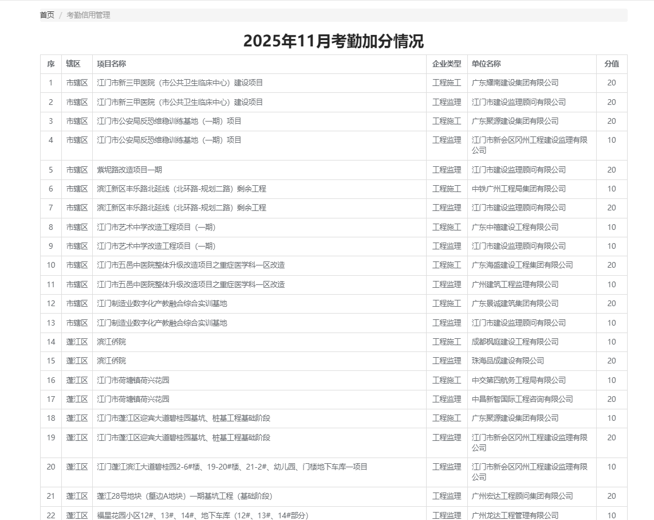Screen dimensions: 654x520
Task: Click 中交第四航务工程局有限公司 in row 16
Action: click(x=518, y=380)
